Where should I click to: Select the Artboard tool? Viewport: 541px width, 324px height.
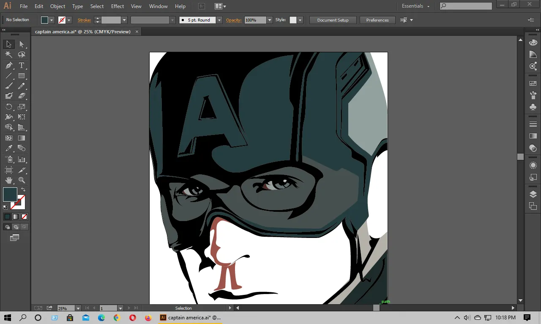(9, 170)
